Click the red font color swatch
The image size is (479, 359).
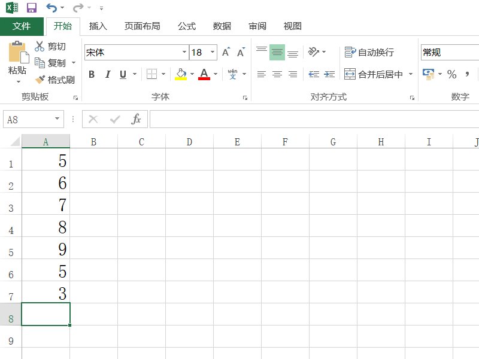pos(204,78)
